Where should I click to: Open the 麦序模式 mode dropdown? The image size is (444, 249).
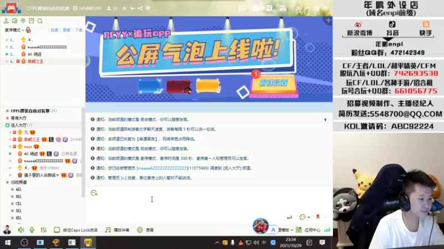tap(14, 30)
